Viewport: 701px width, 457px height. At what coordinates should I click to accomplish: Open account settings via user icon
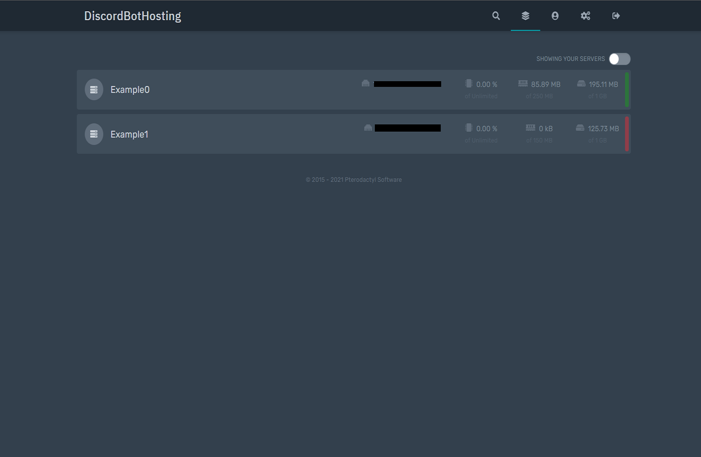pyautogui.click(x=555, y=16)
